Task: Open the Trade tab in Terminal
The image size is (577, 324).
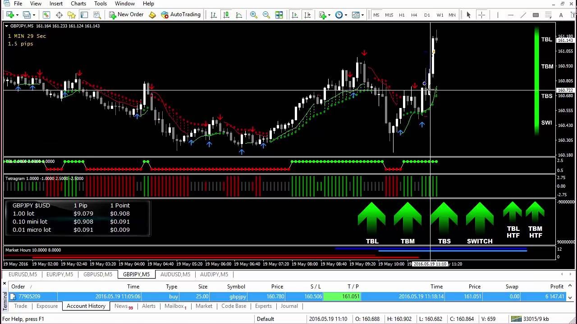Action: point(20,306)
